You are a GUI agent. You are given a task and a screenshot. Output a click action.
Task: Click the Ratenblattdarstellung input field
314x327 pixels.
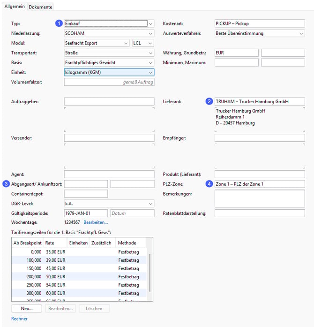pyautogui.click(x=260, y=213)
